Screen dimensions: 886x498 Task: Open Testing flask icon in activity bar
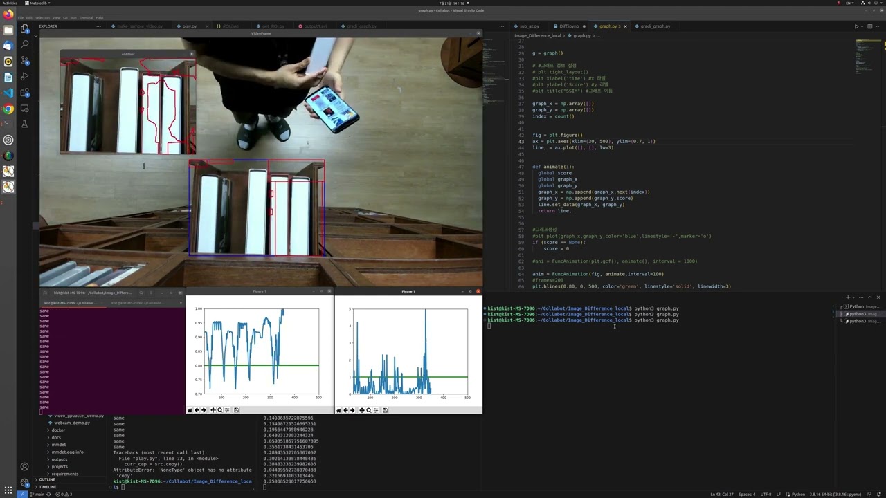[24, 124]
